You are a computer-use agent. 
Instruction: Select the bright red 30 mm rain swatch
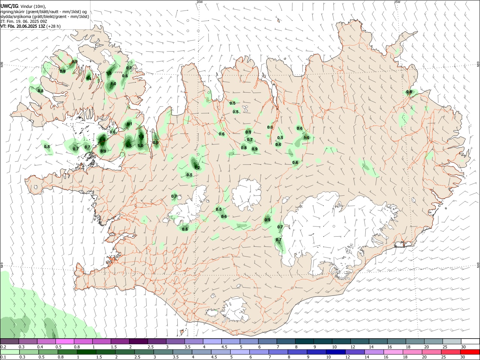click(470, 352)
